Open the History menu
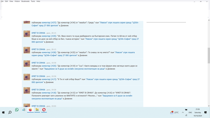Screen dimensions: 210x118 point(17,1)
